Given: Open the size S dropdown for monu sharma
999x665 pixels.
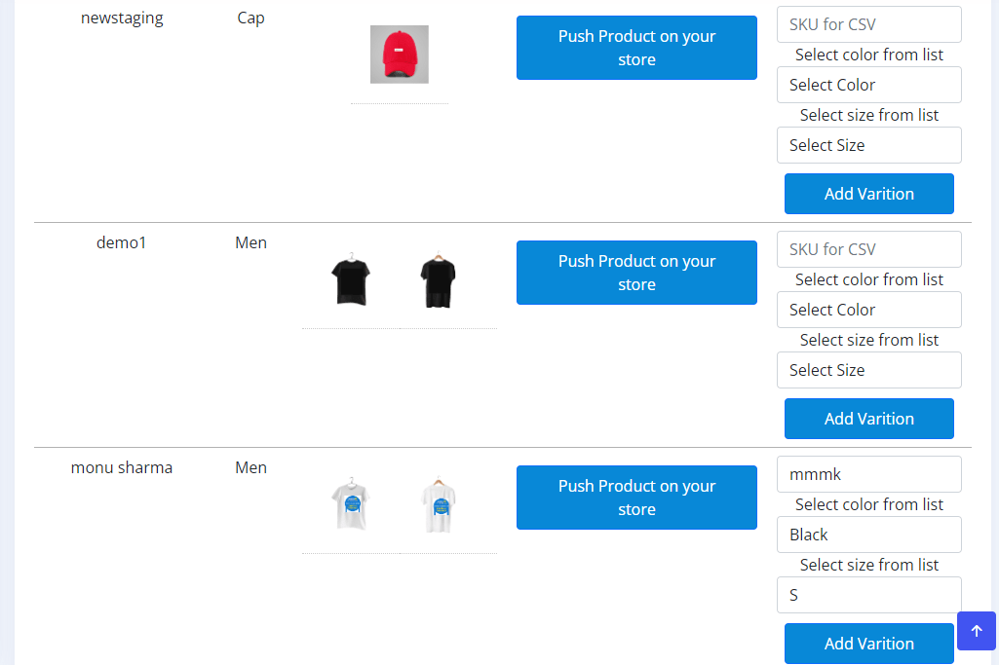Looking at the screenshot, I should point(868,595).
